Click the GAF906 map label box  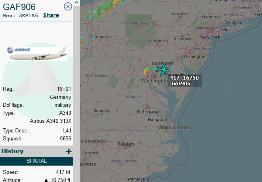[185, 81]
